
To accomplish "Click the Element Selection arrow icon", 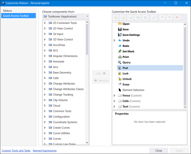I will pyautogui.click(x=120, y=90).
